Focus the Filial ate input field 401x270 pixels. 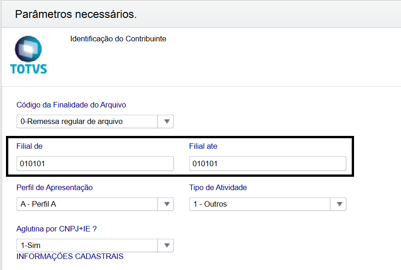(267, 163)
